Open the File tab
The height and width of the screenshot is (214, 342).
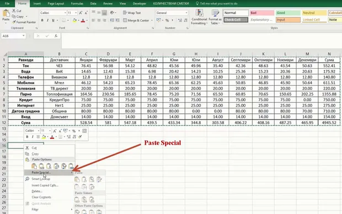tap(7, 3)
